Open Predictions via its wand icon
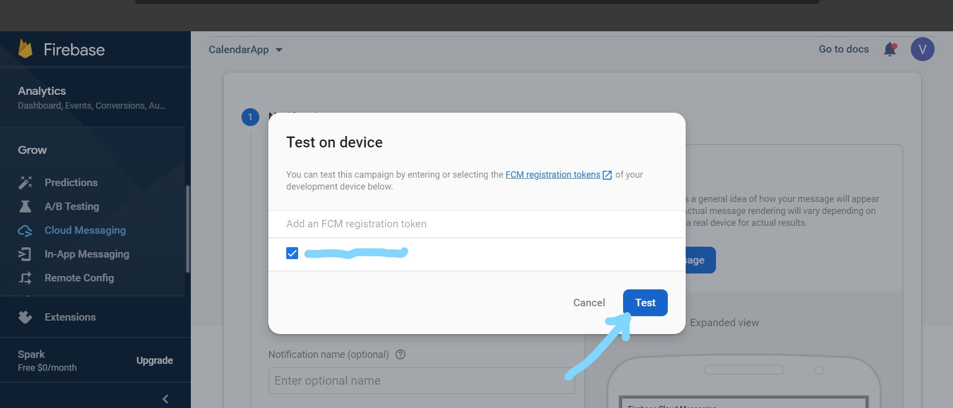 pyautogui.click(x=25, y=183)
